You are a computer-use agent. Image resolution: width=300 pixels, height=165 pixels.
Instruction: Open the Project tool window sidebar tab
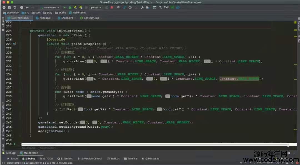[x=3, y=24]
